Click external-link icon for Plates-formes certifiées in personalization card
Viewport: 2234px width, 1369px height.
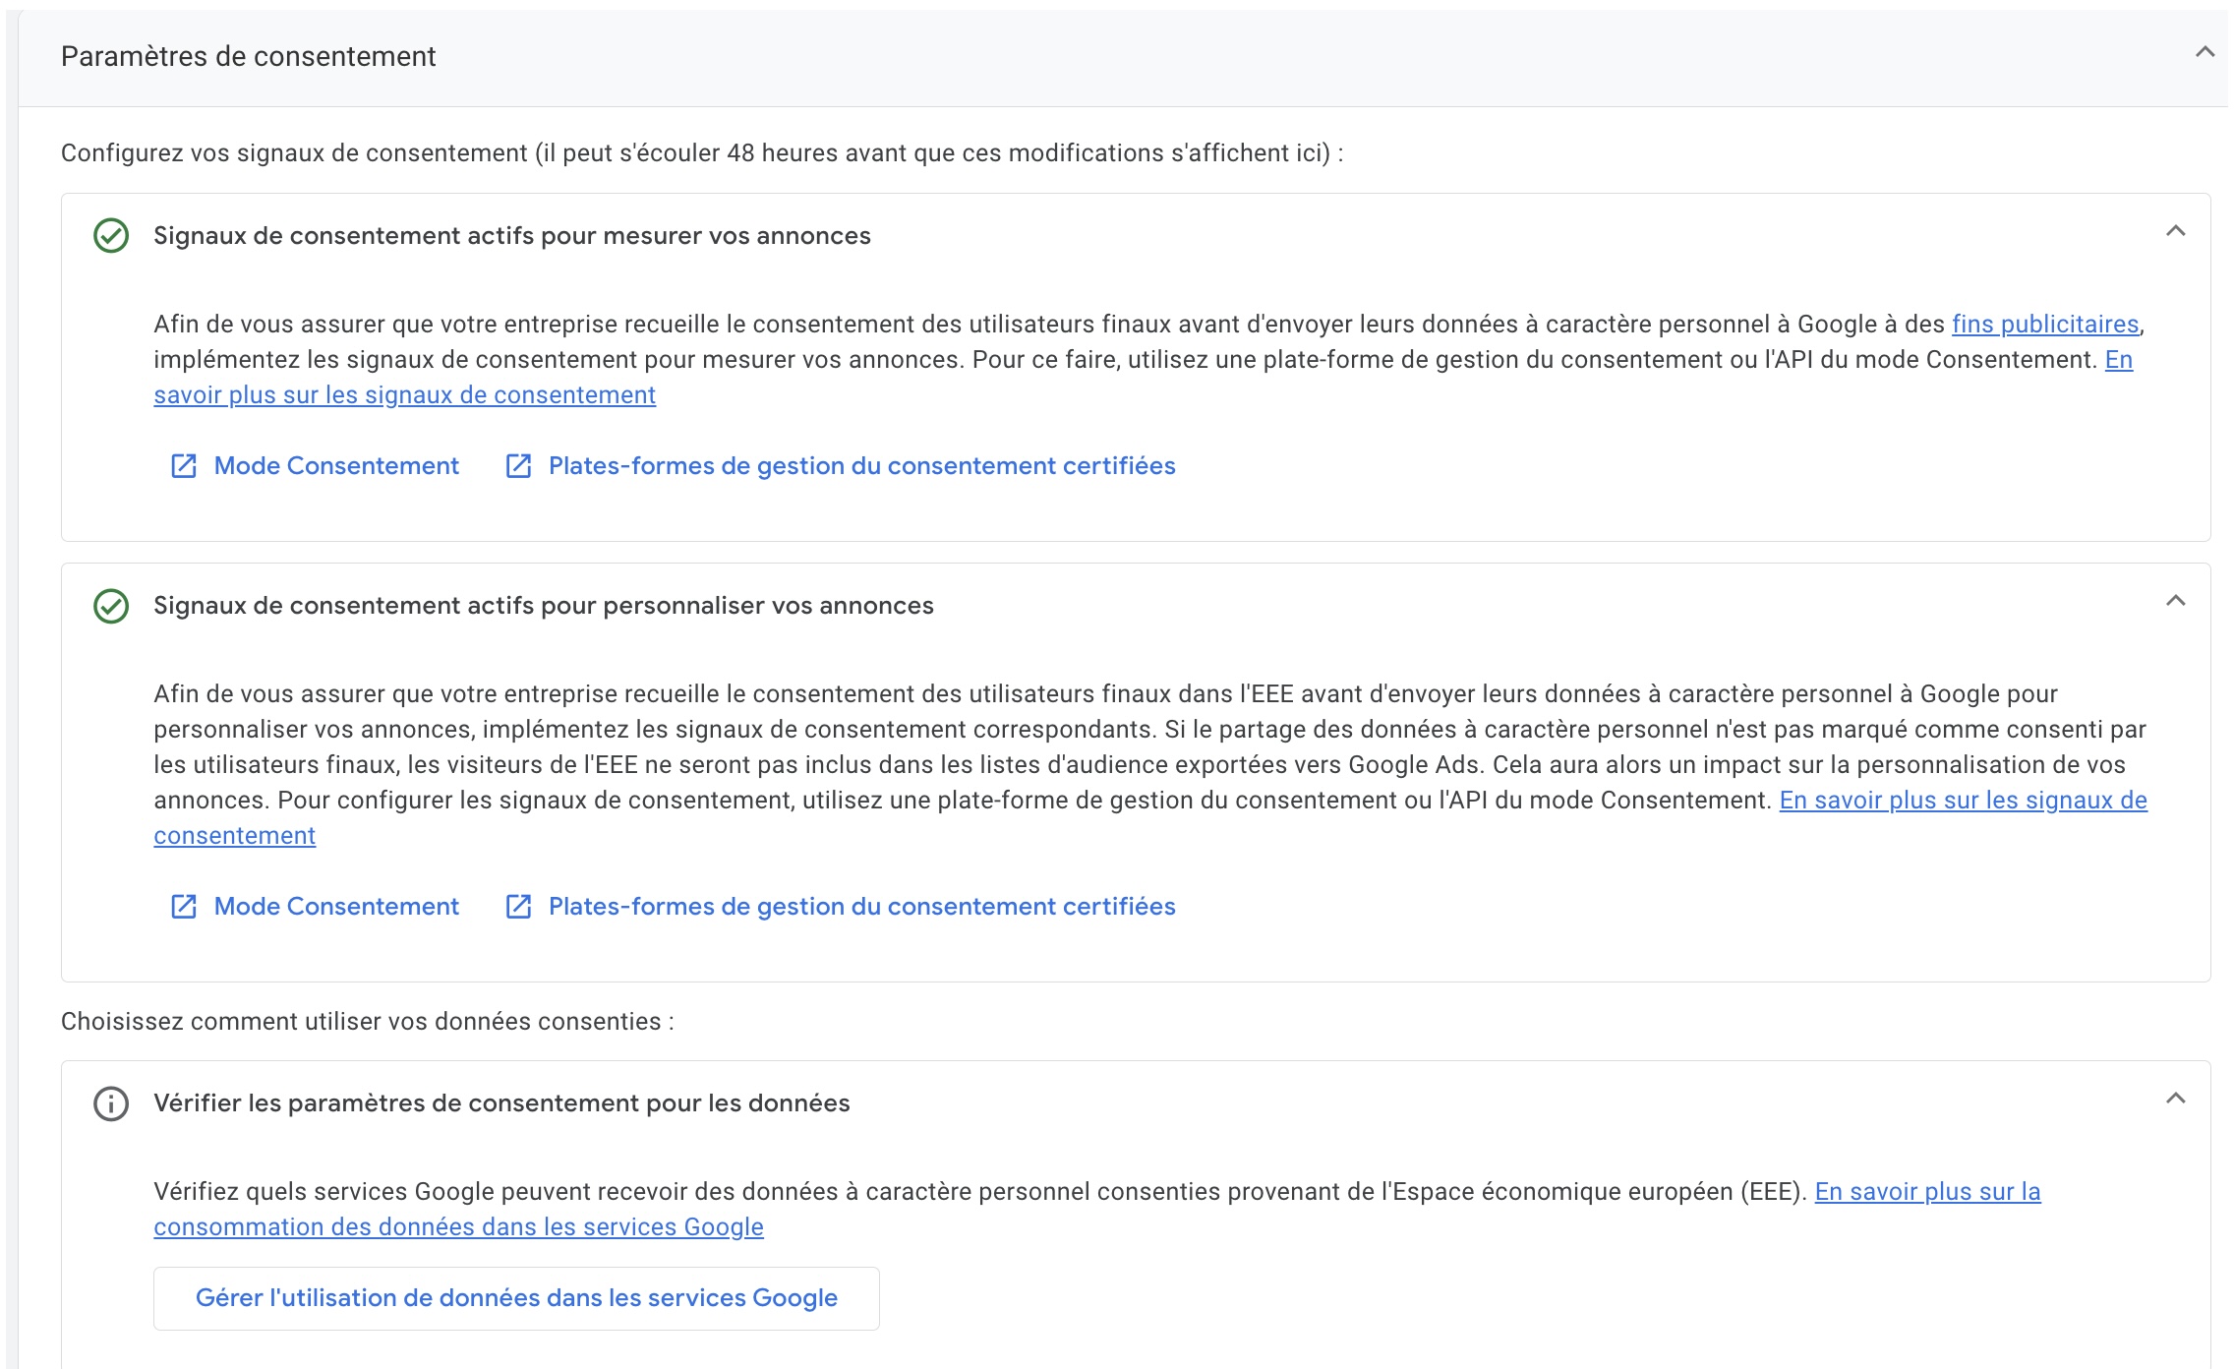tap(518, 907)
